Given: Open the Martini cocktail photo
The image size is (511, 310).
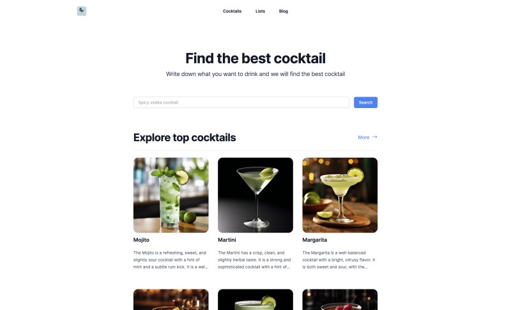Looking at the screenshot, I should pos(255,195).
